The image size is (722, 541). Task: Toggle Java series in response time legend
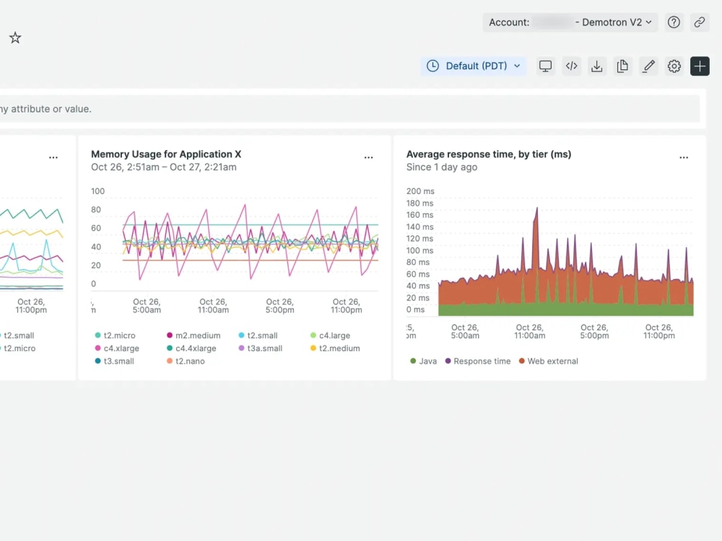423,361
